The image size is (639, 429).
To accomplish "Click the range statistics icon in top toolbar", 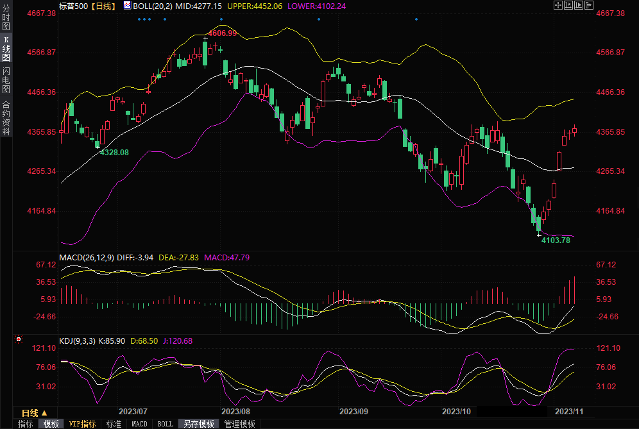I will tap(568, 5).
